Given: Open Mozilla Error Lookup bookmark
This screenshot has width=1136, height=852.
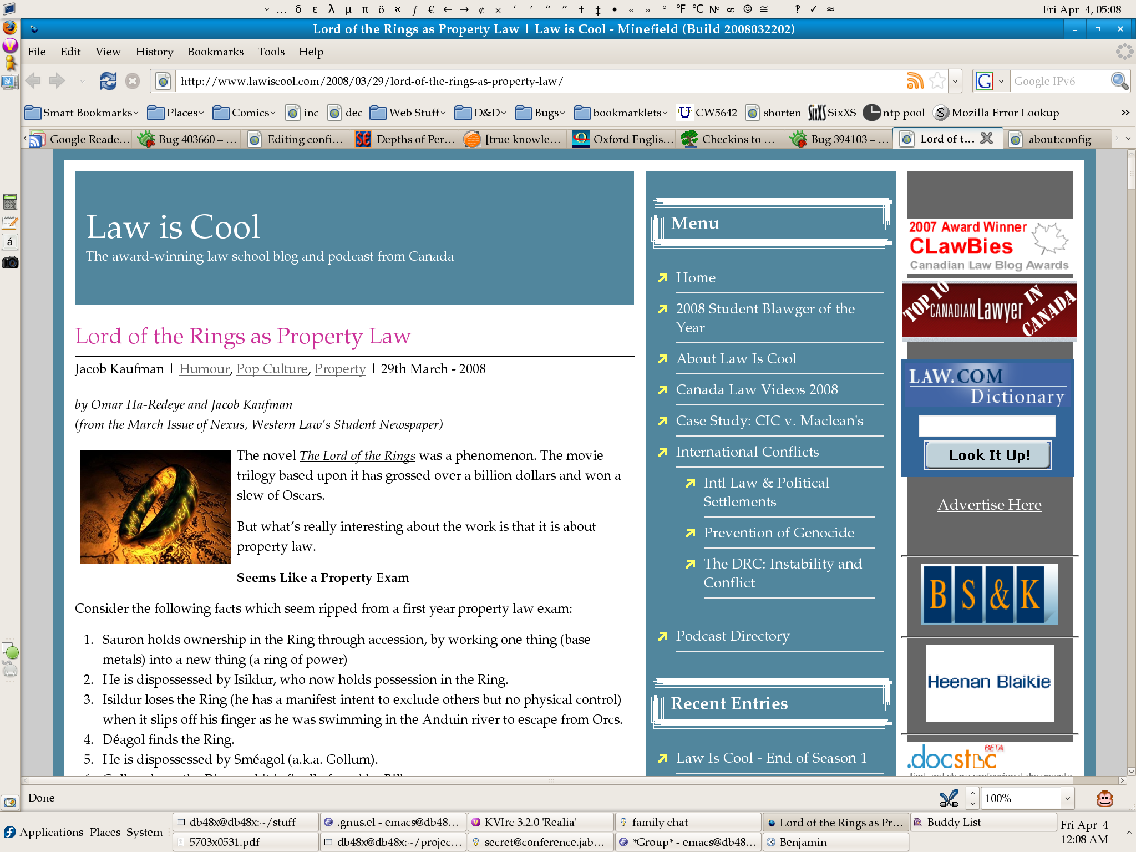Looking at the screenshot, I should [x=996, y=113].
